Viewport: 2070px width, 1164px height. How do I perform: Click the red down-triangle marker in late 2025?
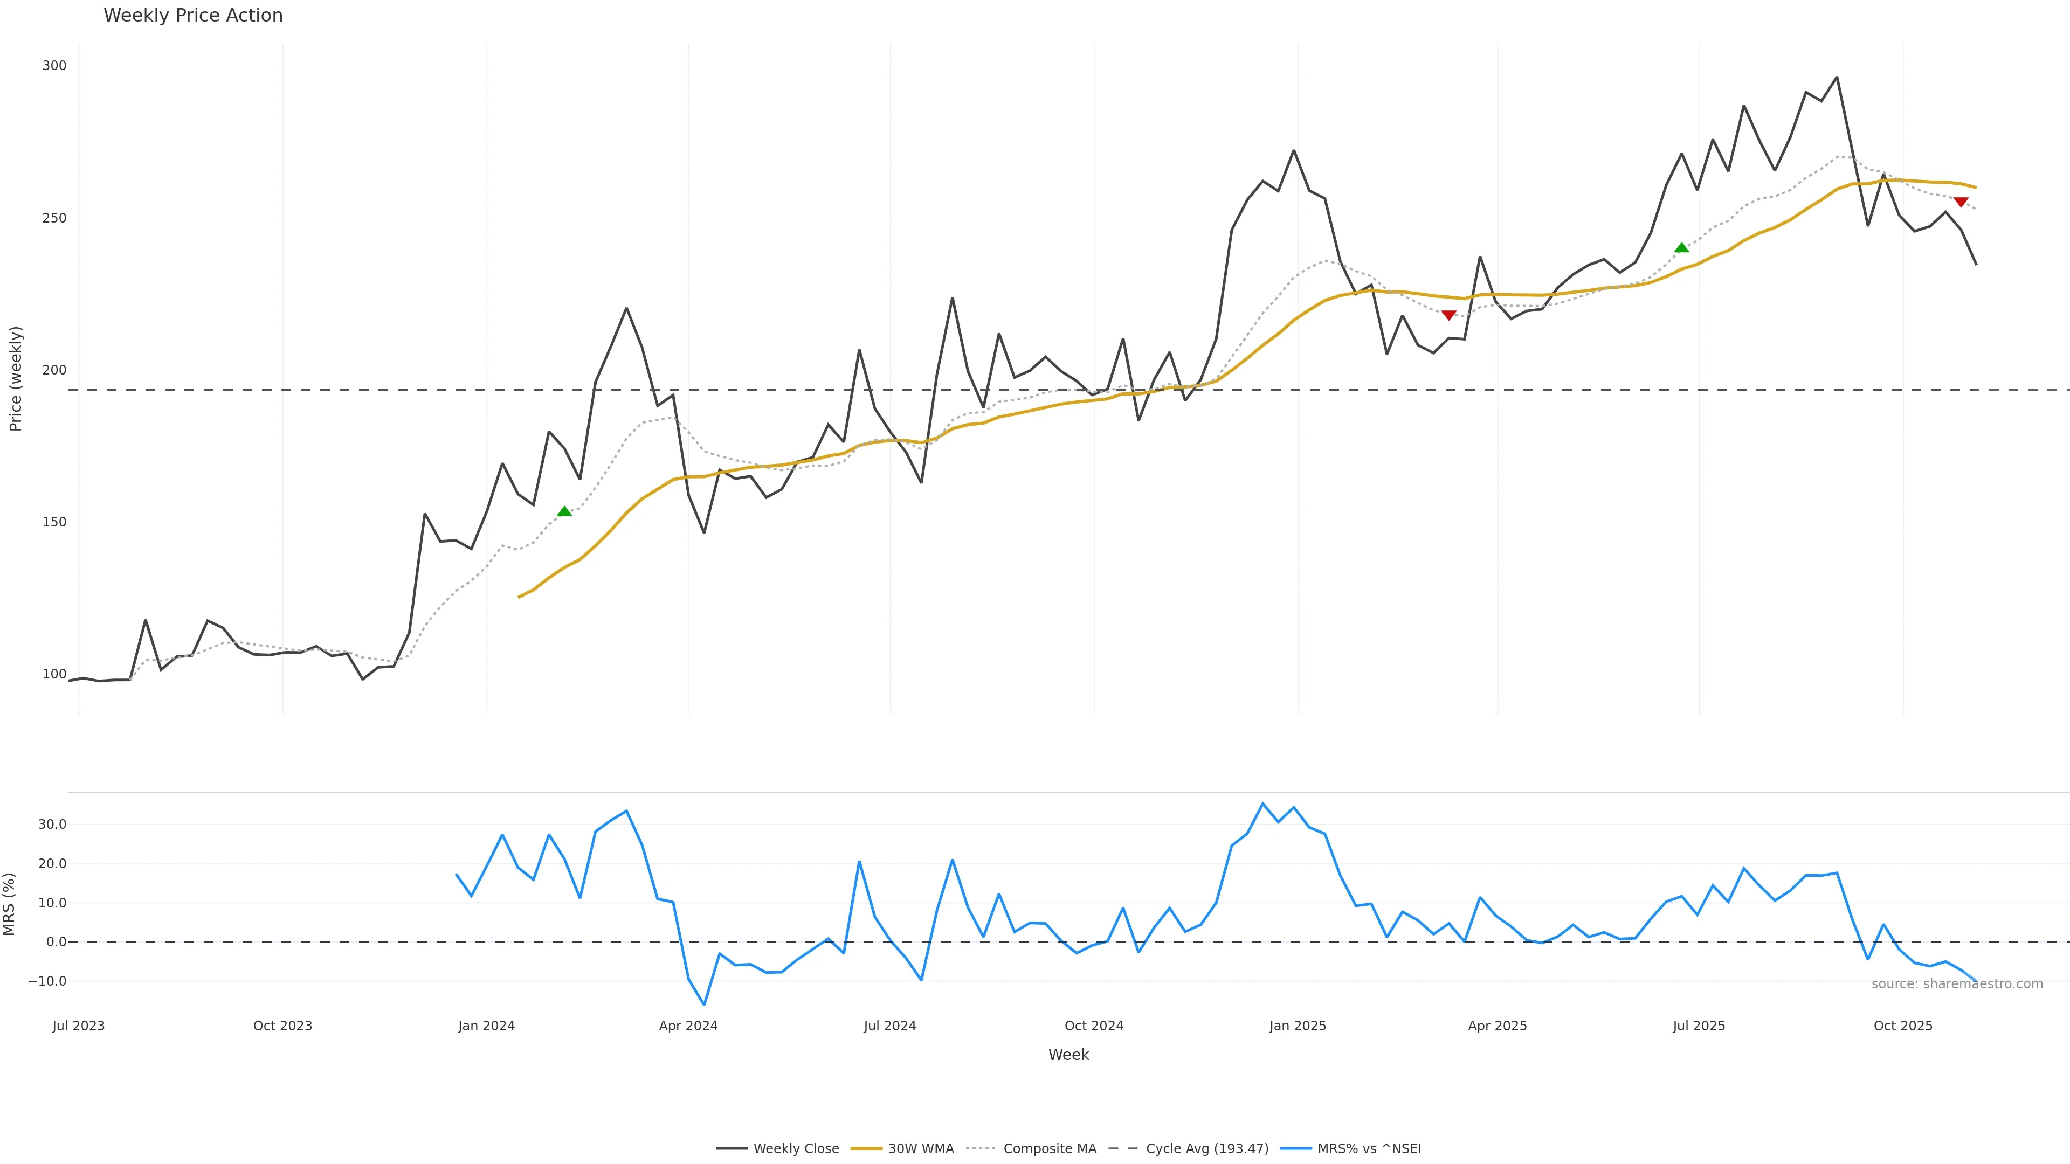click(x=1961, y=203)
